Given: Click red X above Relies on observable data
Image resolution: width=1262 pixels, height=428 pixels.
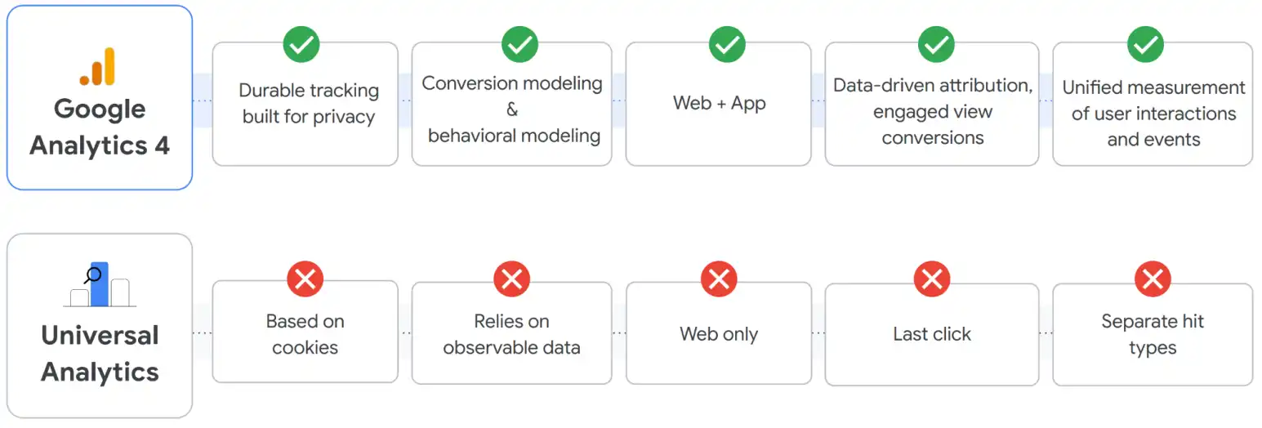Looking at the screenshot, I should [512, 280].
